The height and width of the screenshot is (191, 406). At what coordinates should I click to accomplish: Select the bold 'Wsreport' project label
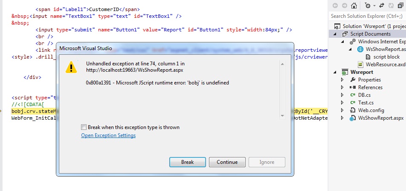[362, 72]
